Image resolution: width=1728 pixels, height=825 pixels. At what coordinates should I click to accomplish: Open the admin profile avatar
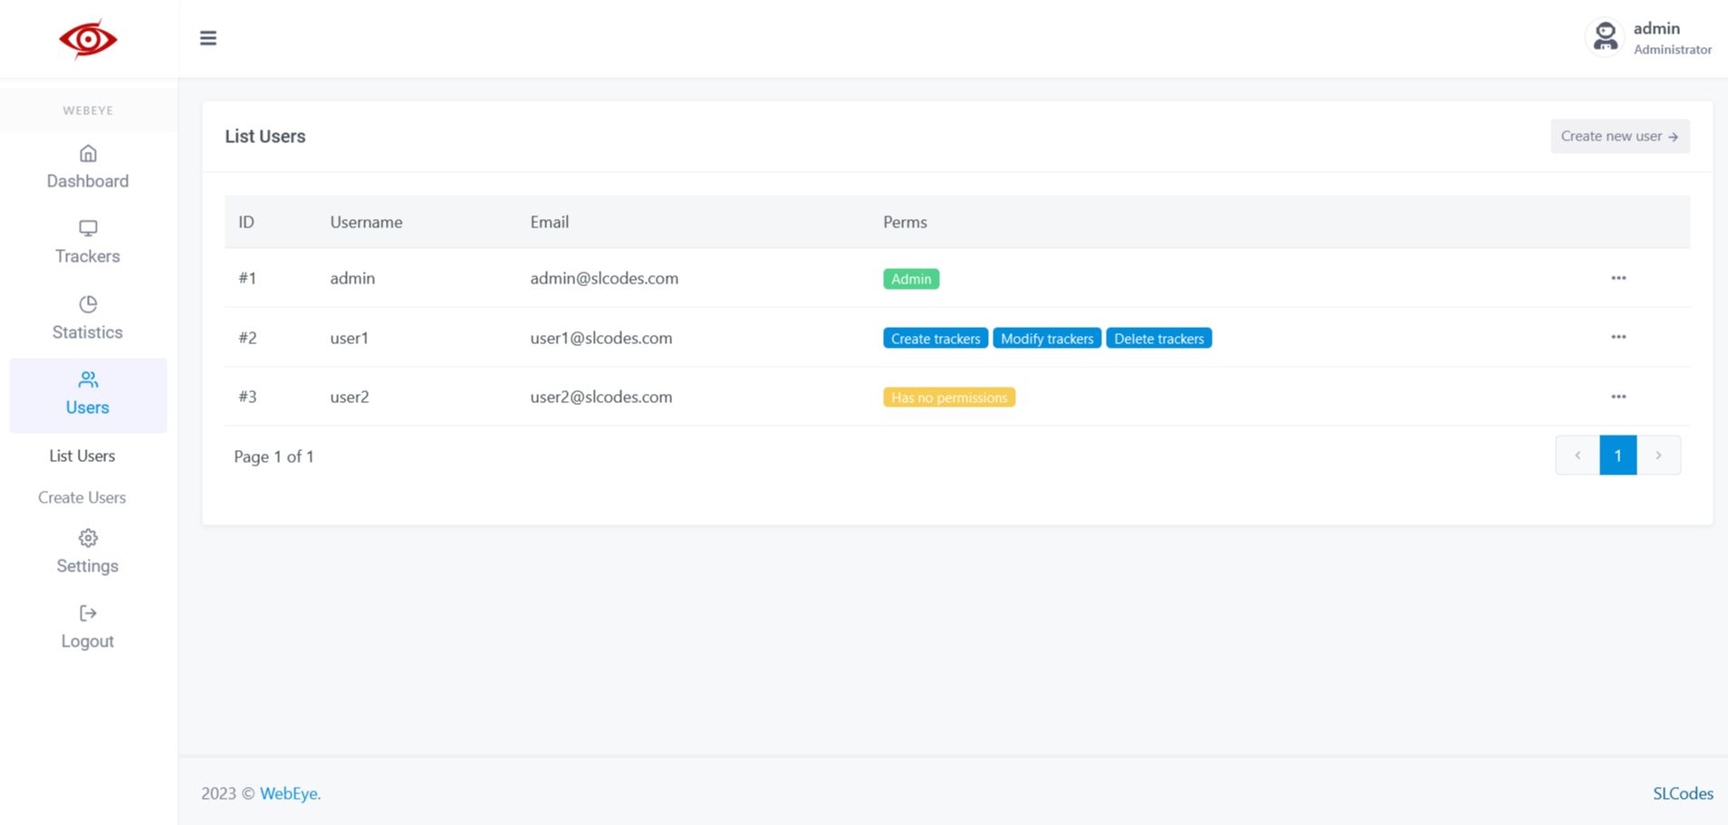pyautogui.click(x=1605, y=38)
